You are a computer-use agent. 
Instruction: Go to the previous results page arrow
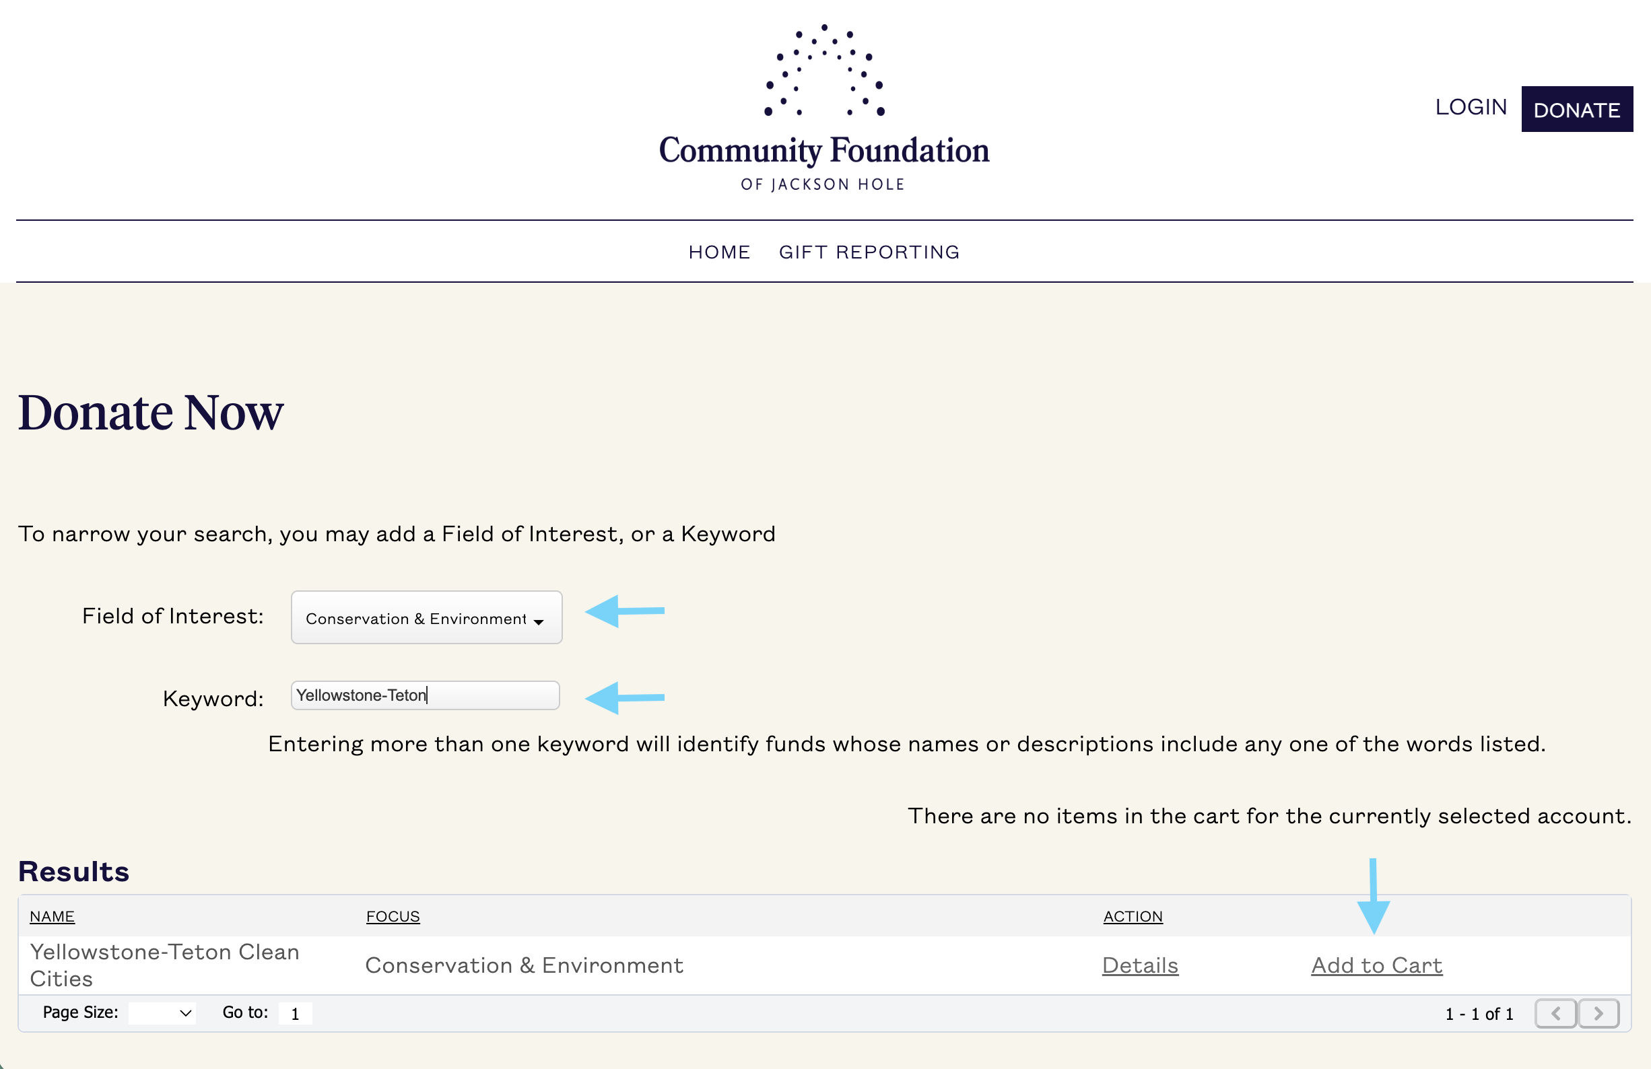[x=1556, y=1014]
